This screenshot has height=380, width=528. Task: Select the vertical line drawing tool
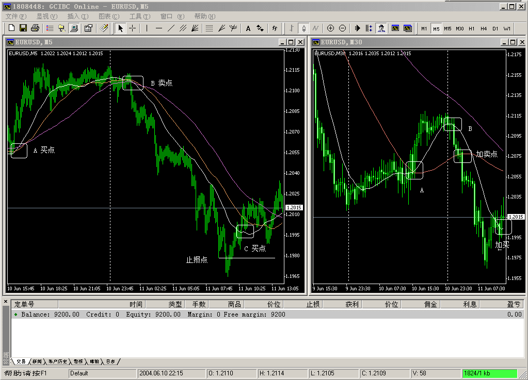click(x=147, y=28)
